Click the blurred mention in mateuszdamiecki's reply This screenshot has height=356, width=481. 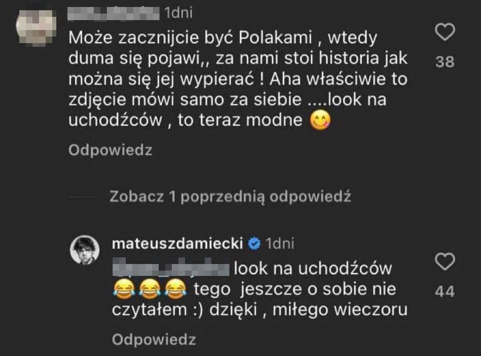click(170, 269)
